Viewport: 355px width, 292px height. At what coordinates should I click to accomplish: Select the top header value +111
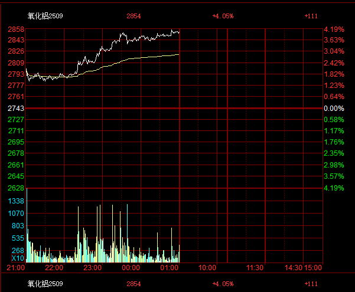click(311, 16)
